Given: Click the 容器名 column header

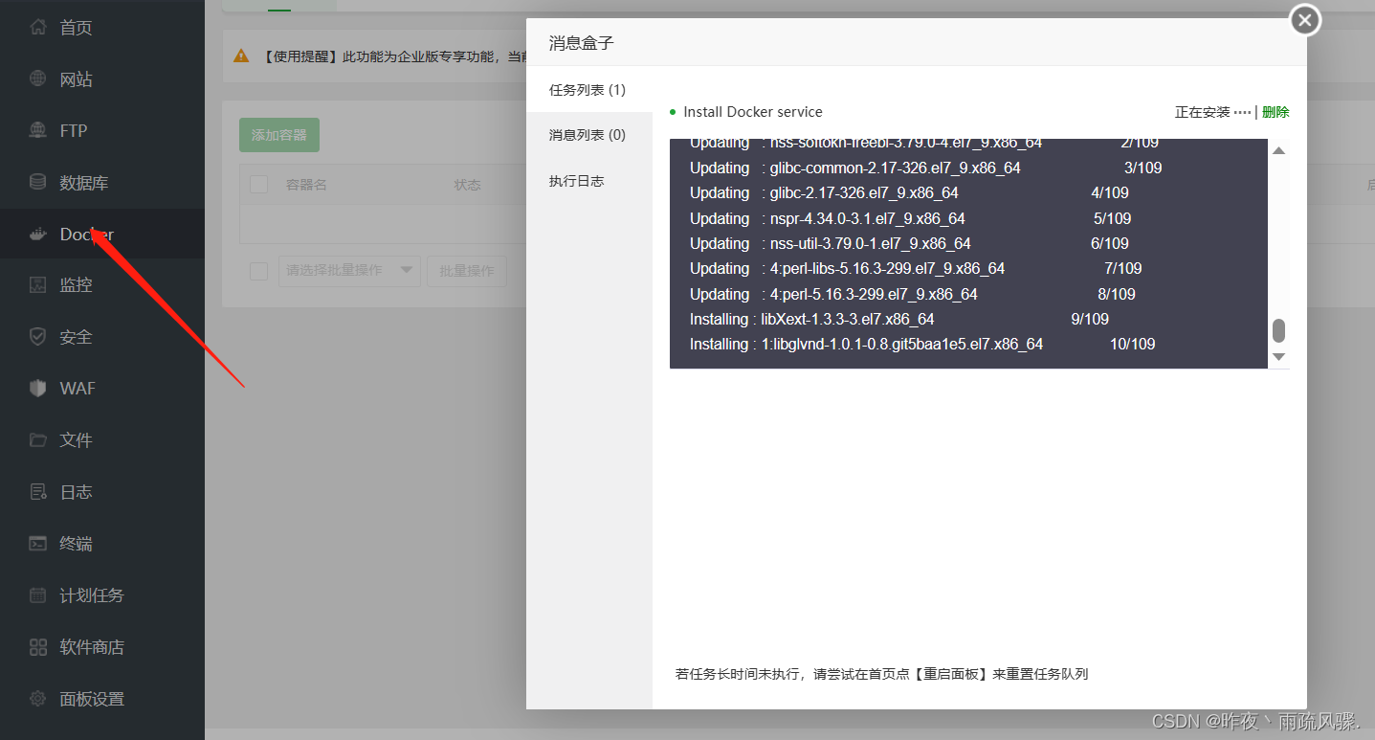Looking at the screenshot, I should click(306, 185).
